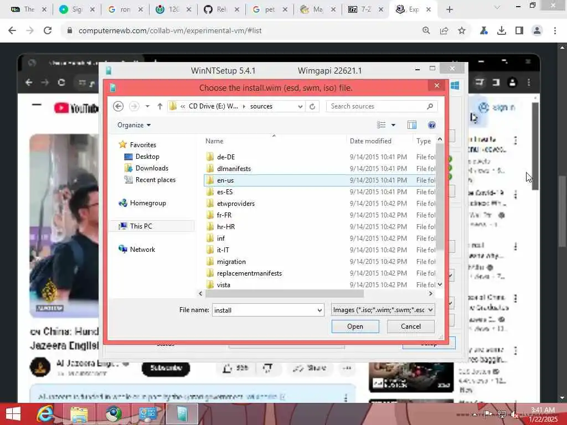Screen dimensions: 567x425
Task: Show the preview pane
Action: click(411, 125)
